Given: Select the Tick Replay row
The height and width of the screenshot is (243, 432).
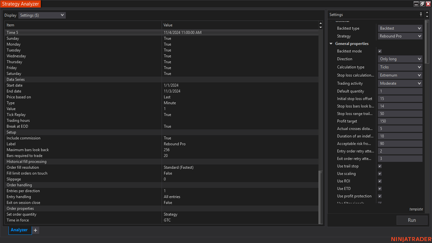Looking at the screenshot, I should pyautogui.click(x=162, y=115).
